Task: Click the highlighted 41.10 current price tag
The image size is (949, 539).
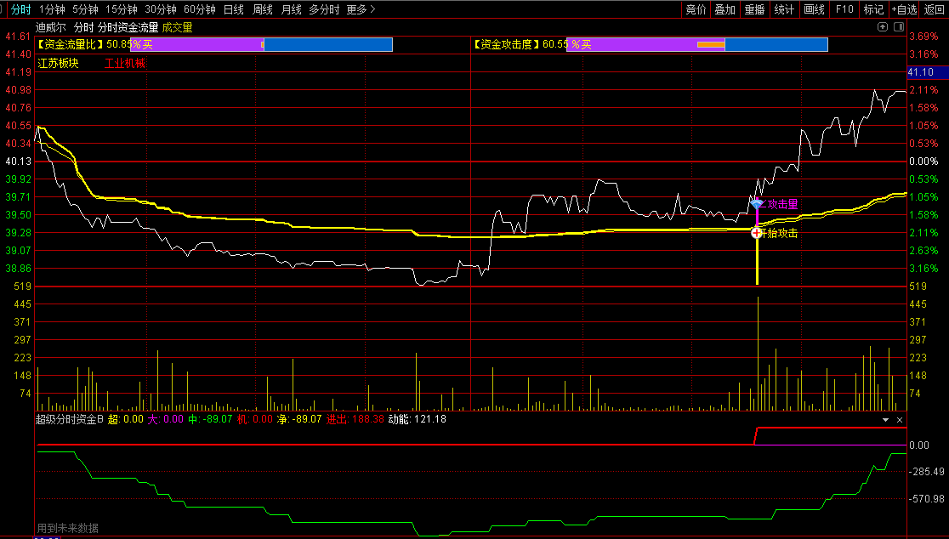Action: point(928,72)
